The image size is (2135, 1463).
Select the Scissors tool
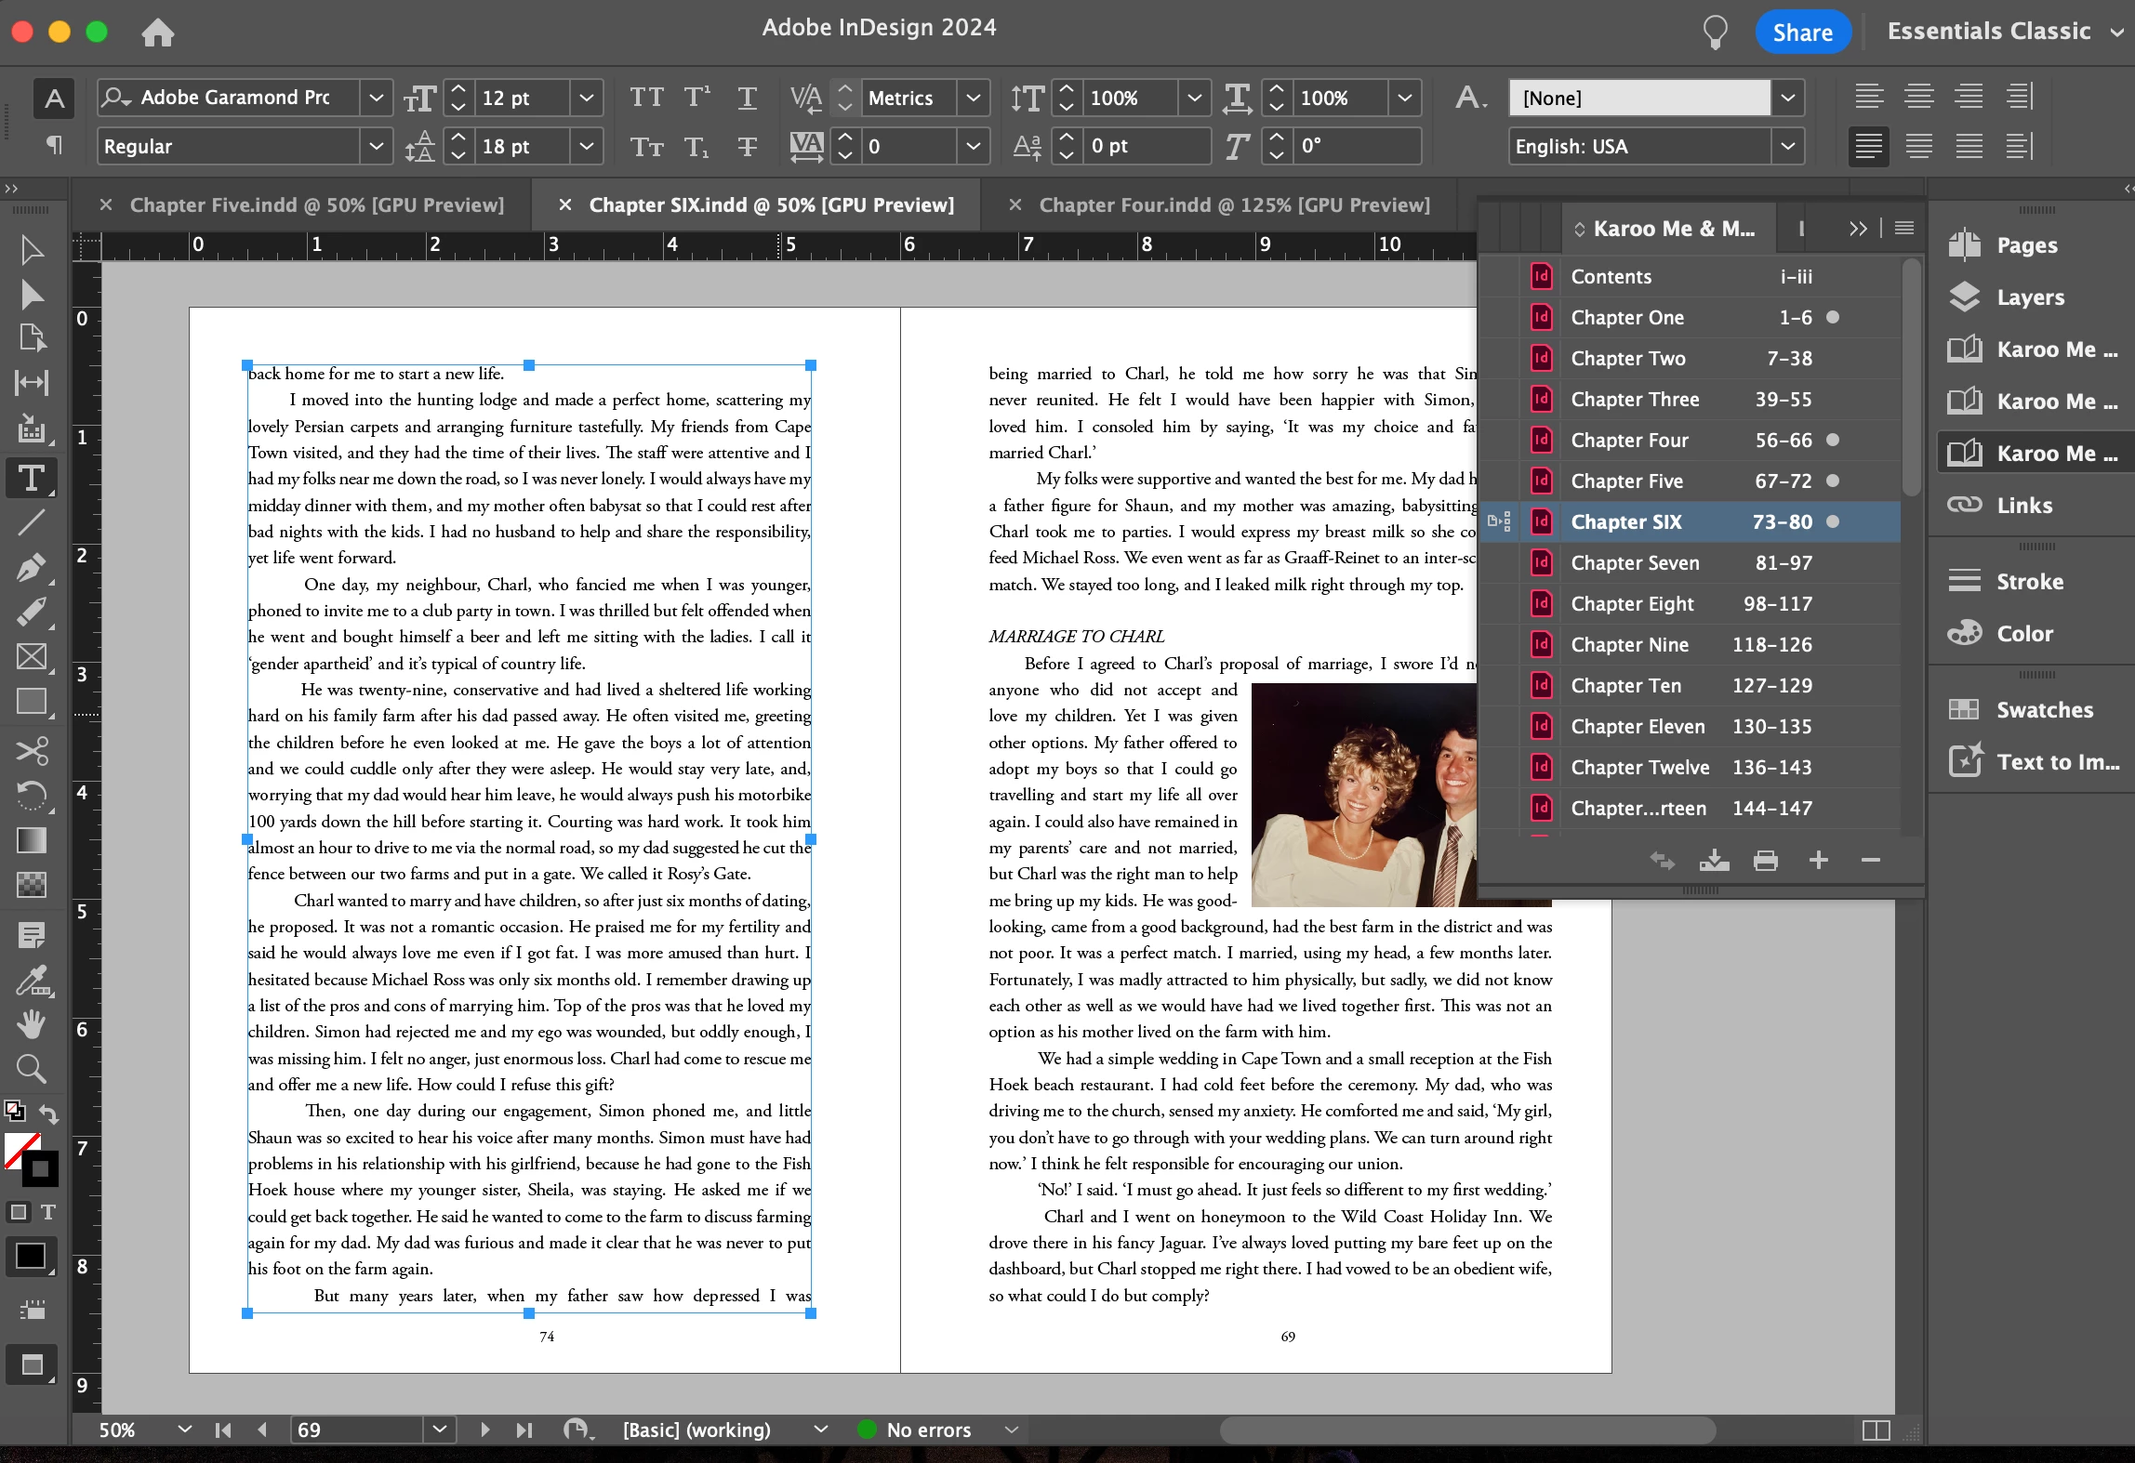coord(32,750)
